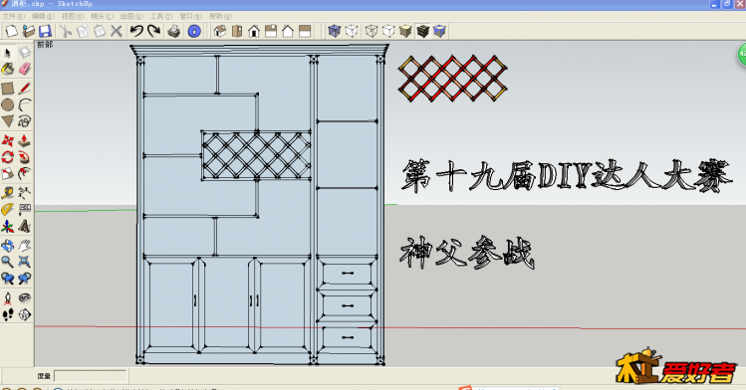
Task: Select the Protractor tool
Action: (8, 210)
